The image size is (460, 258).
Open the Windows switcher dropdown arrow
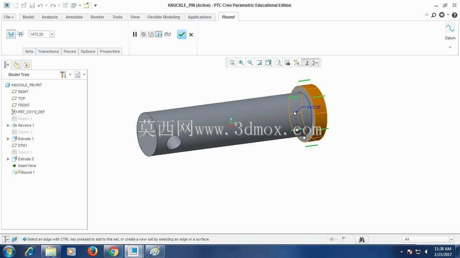(80, 5)
